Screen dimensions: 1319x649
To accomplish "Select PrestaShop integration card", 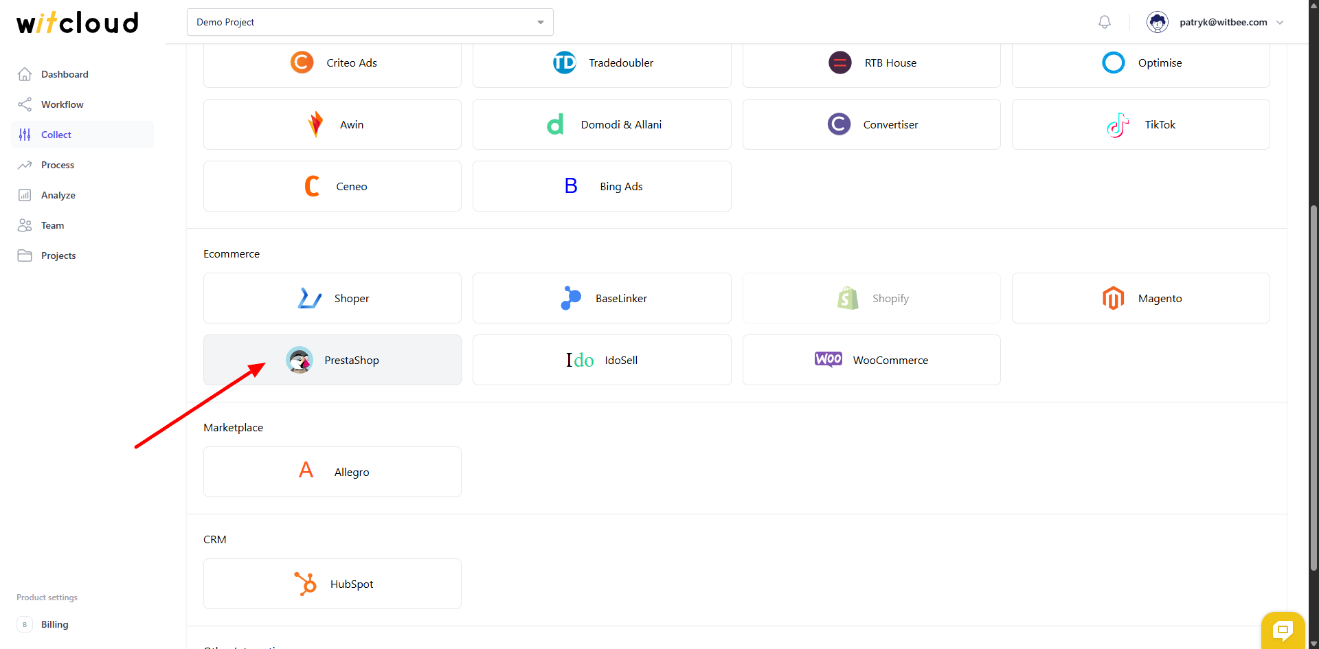I will pos(332,360).
